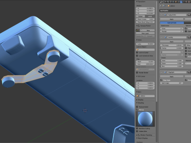Click the LEGS.2 item name field
The image size is (191, 143).
(x=147, y=96)
